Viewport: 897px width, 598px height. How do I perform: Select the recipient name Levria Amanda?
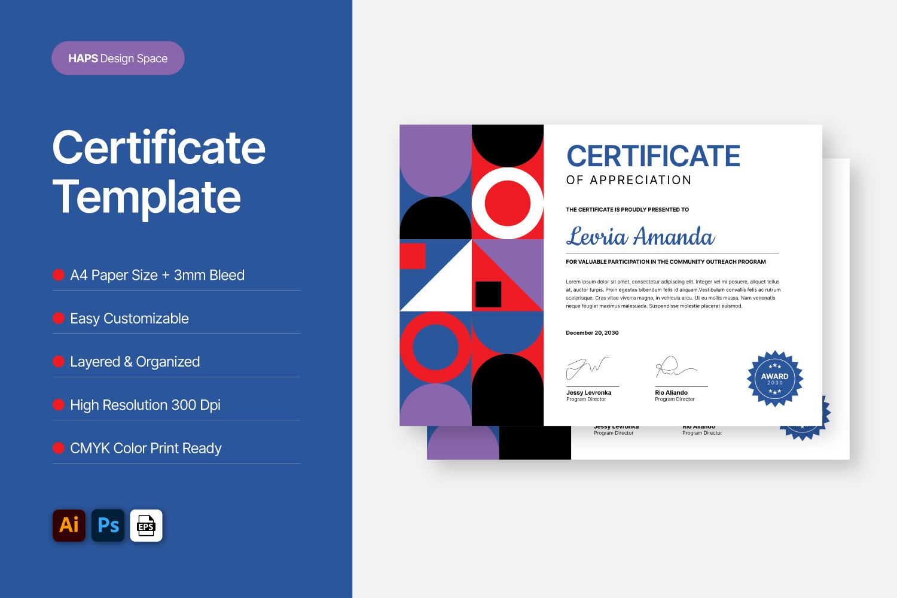[640, 237]
